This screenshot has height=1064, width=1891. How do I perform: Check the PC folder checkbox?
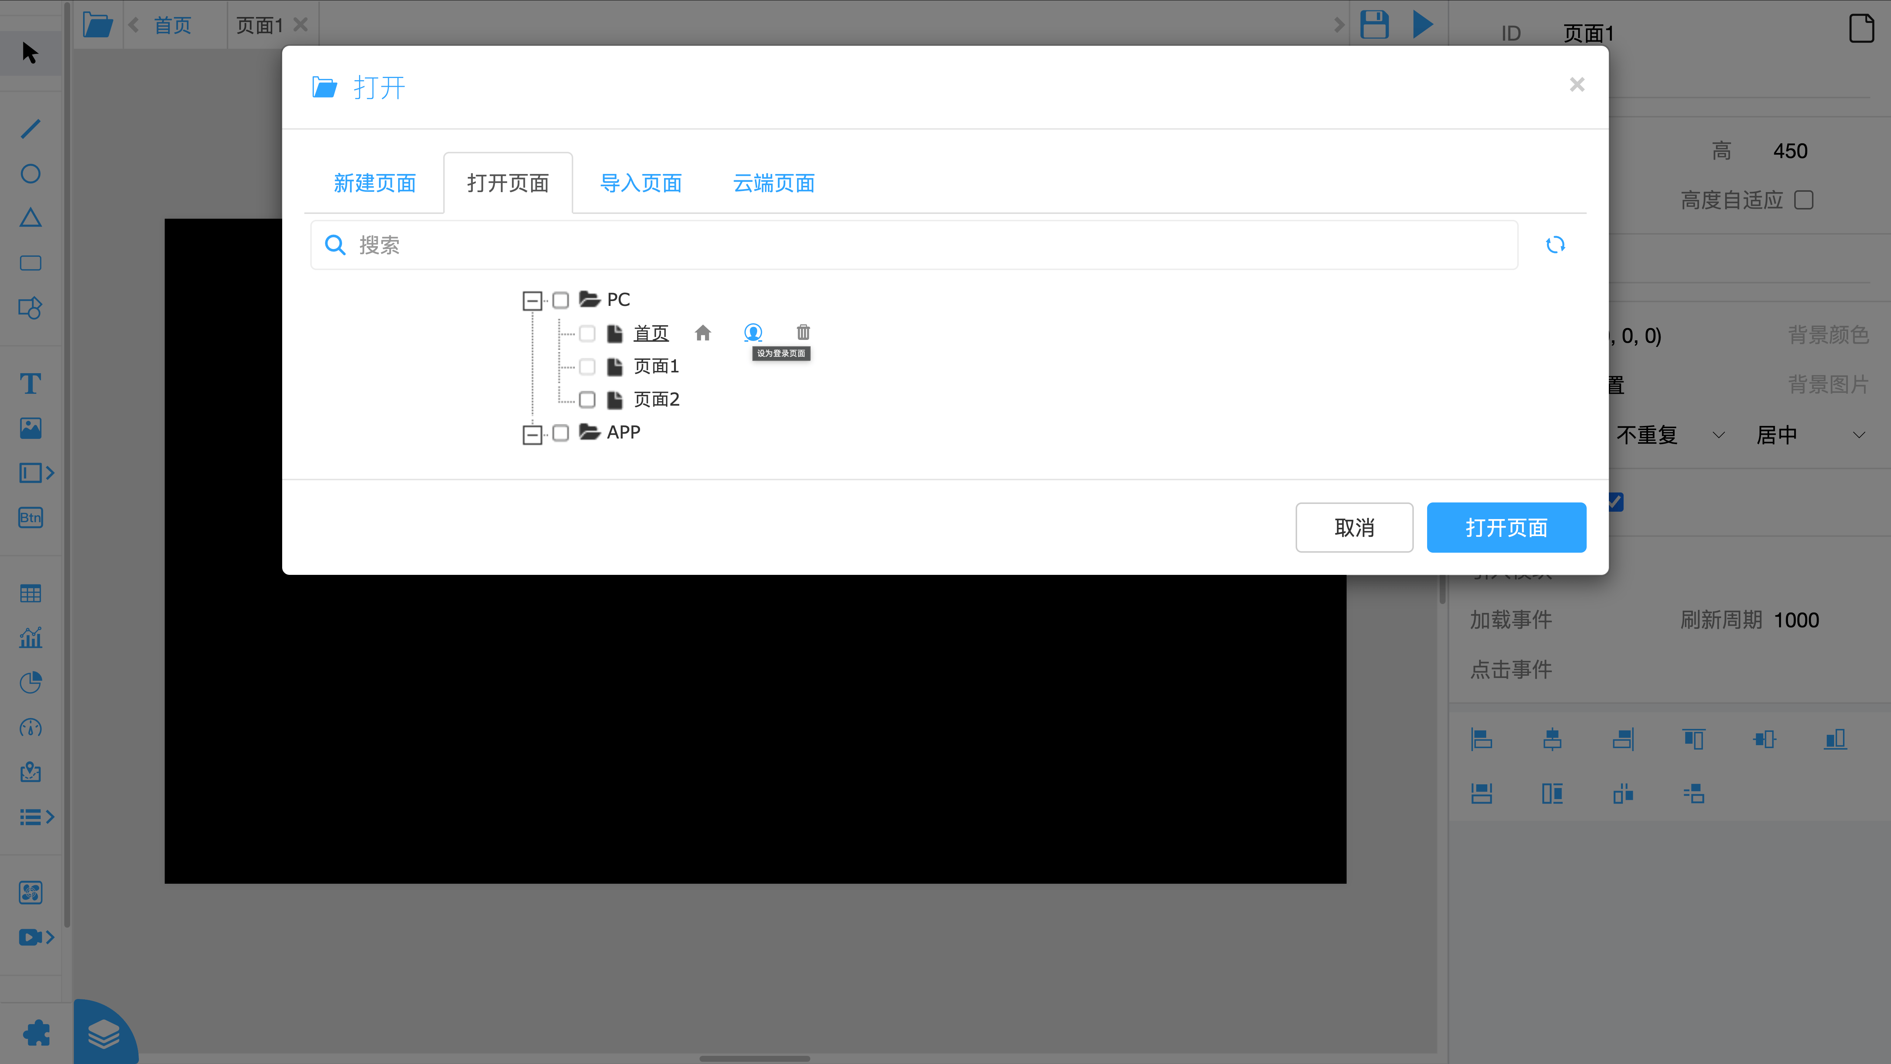tap(561, 300)
